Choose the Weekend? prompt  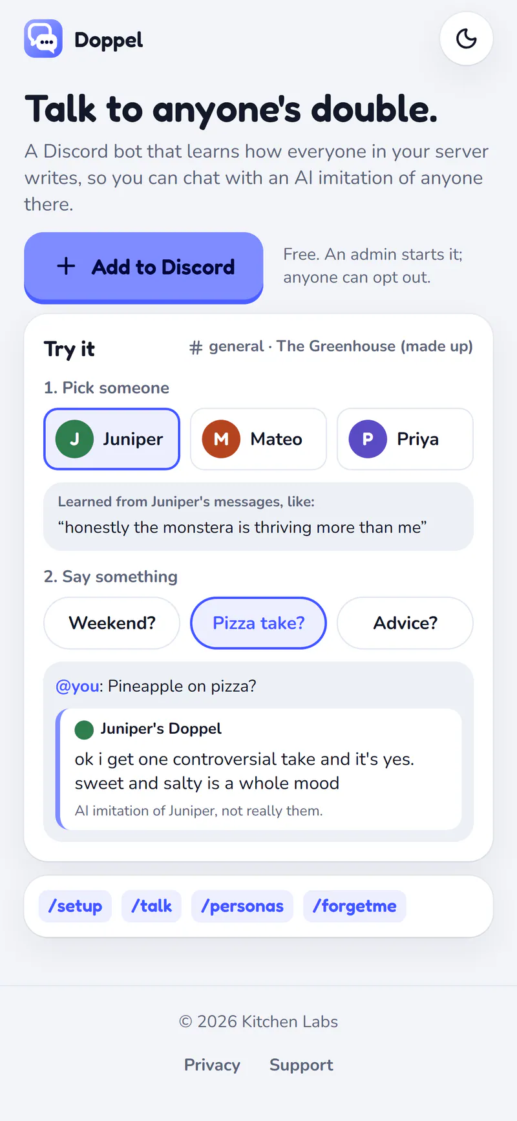tap(112, 623)
